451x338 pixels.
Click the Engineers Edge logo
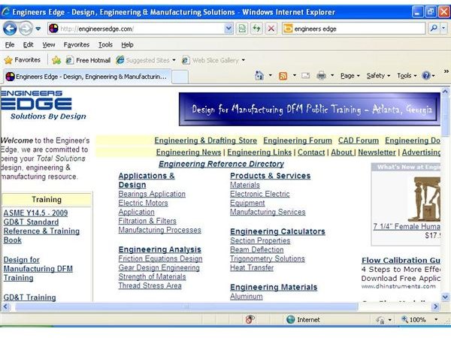click(43, 105)
